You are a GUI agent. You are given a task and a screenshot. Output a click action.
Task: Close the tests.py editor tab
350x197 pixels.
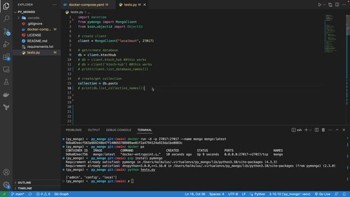pyautogui.click(x=144, y=5)
